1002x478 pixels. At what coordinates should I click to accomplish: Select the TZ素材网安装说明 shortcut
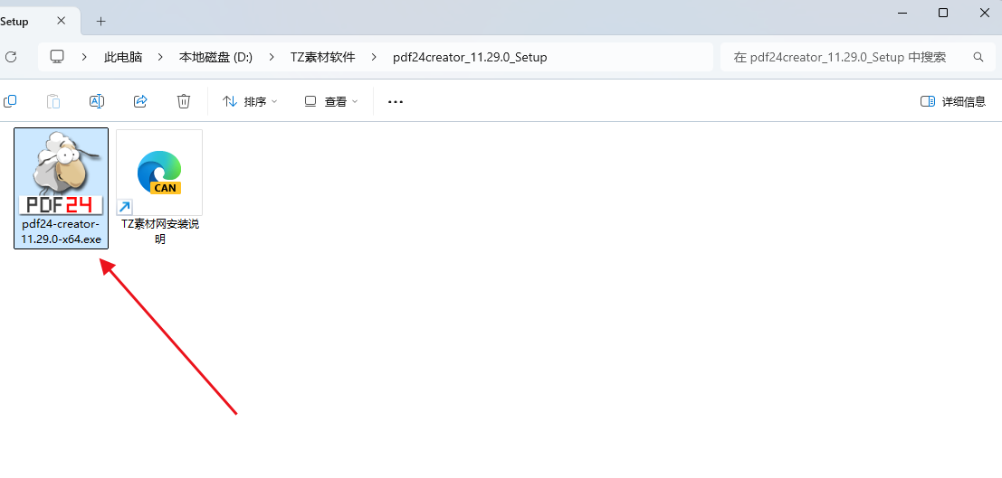pyautogui.click(x=159, y=188)
